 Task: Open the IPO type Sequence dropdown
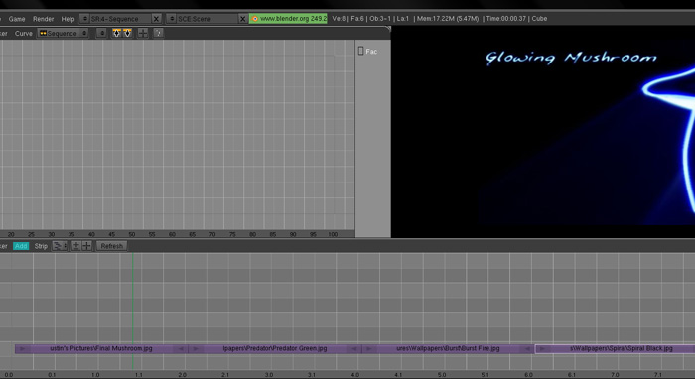click(x=63, y=33)
